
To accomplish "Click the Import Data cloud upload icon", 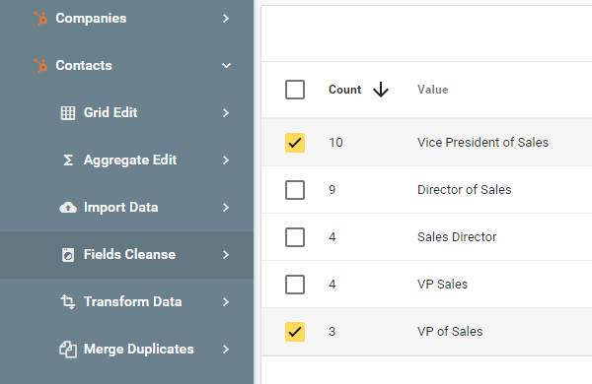I will click(68, 208).
